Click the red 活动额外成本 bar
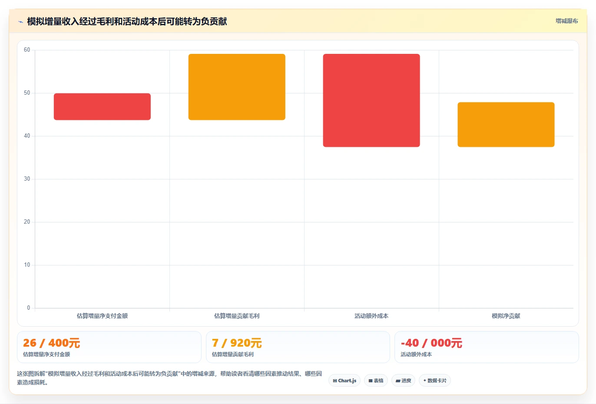 click(371, 100)
